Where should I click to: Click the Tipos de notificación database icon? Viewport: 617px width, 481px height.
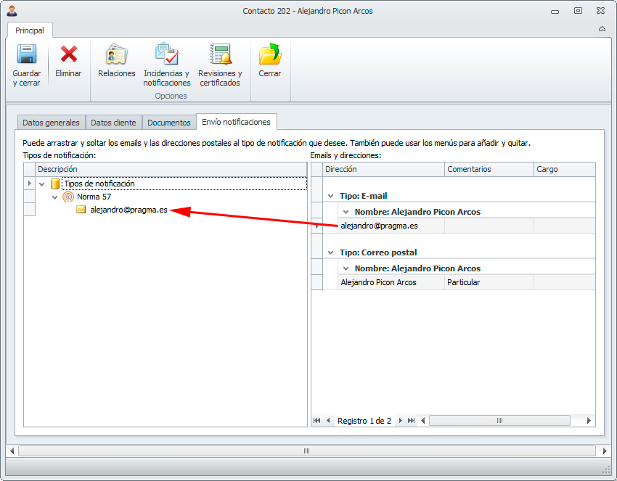click(x=55, y=184)
